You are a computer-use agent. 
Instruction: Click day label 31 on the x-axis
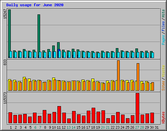click(157, 127)
